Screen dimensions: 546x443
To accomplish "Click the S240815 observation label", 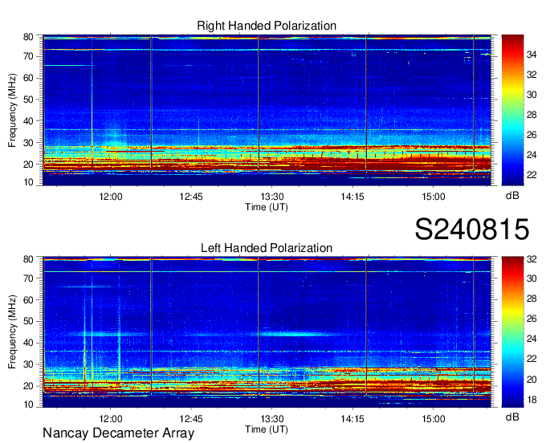I will tap(472, 230).
